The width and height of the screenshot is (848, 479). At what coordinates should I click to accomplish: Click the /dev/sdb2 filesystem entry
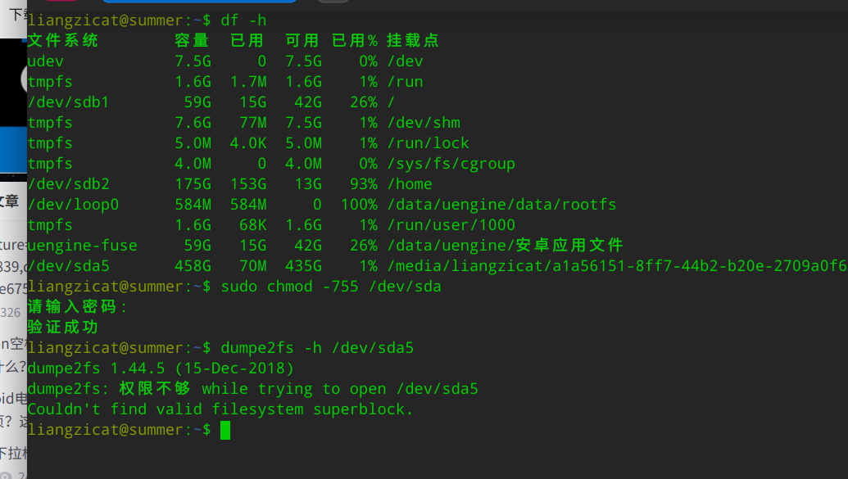click(x=68, y=184)
